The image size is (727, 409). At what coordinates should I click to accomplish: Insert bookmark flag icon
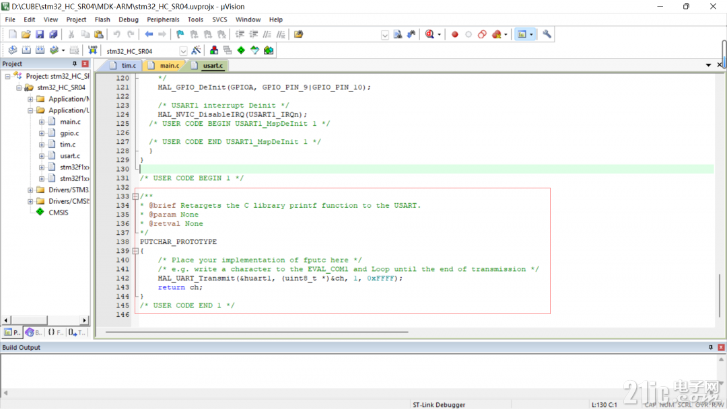pyautogui.click(x=180, y=34)
